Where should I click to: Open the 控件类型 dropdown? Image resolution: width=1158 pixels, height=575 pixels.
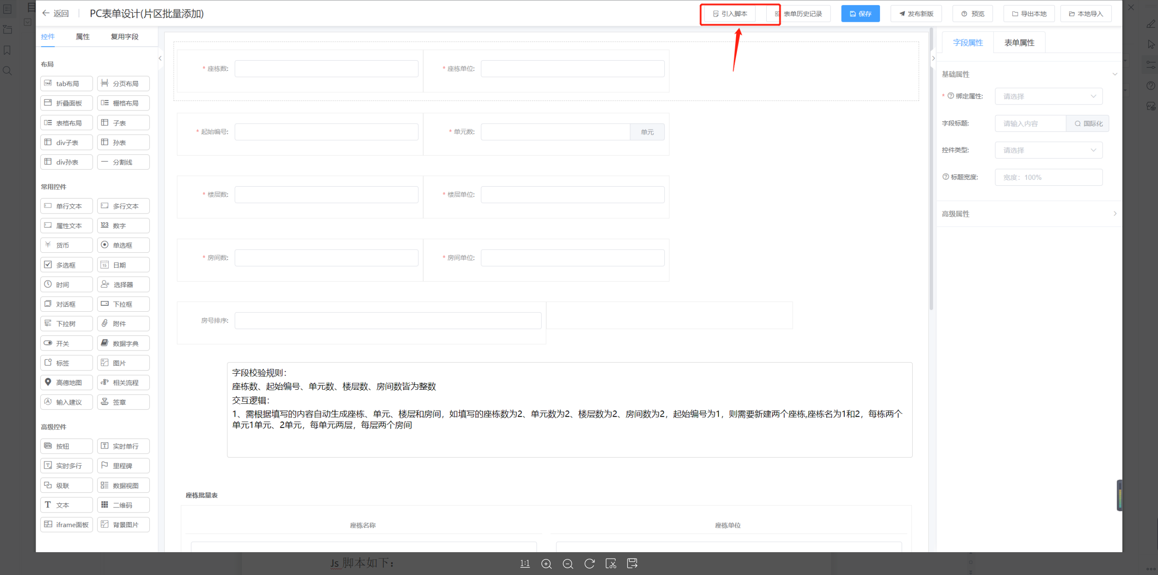(1048, 150)
